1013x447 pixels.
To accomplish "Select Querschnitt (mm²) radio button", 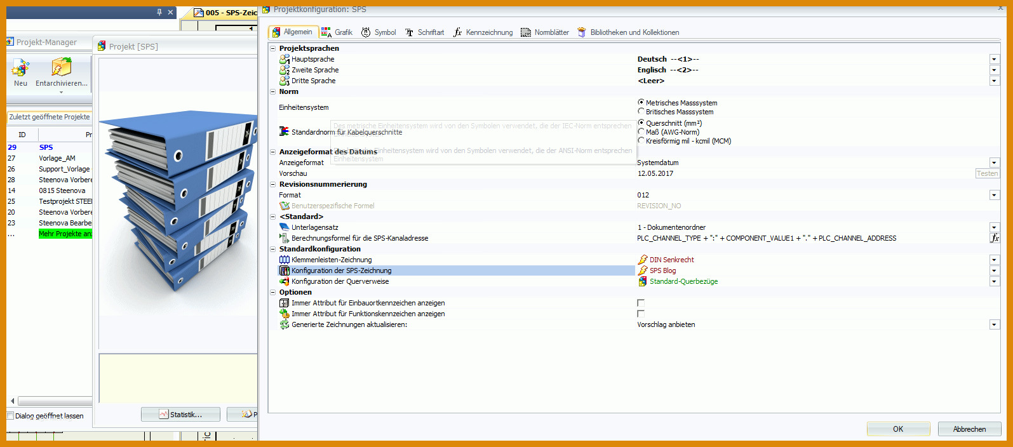I will tap(641, 123).
